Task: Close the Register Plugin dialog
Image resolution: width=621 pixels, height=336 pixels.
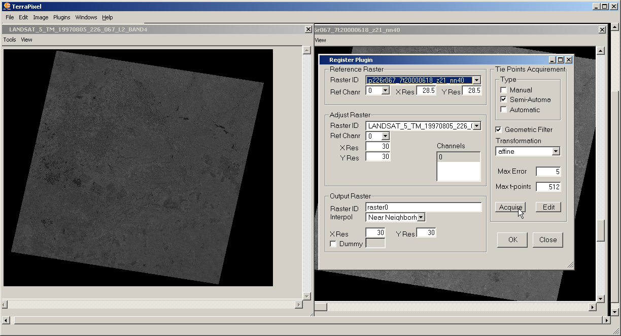Action: tap(569, 60)
